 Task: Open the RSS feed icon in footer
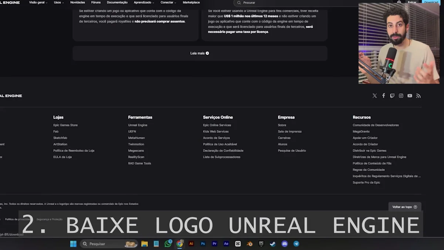pyautogui.click(x=418, y=95)
